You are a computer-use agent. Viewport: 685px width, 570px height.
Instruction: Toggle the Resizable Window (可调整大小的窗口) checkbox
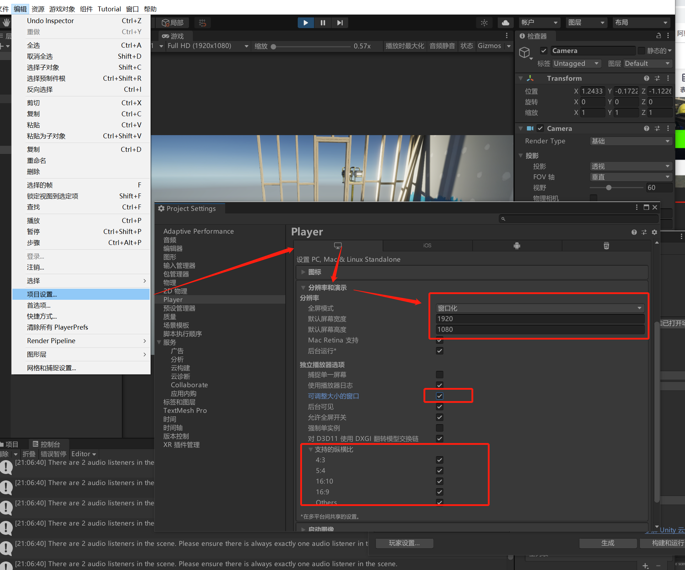tap(439, 396)
